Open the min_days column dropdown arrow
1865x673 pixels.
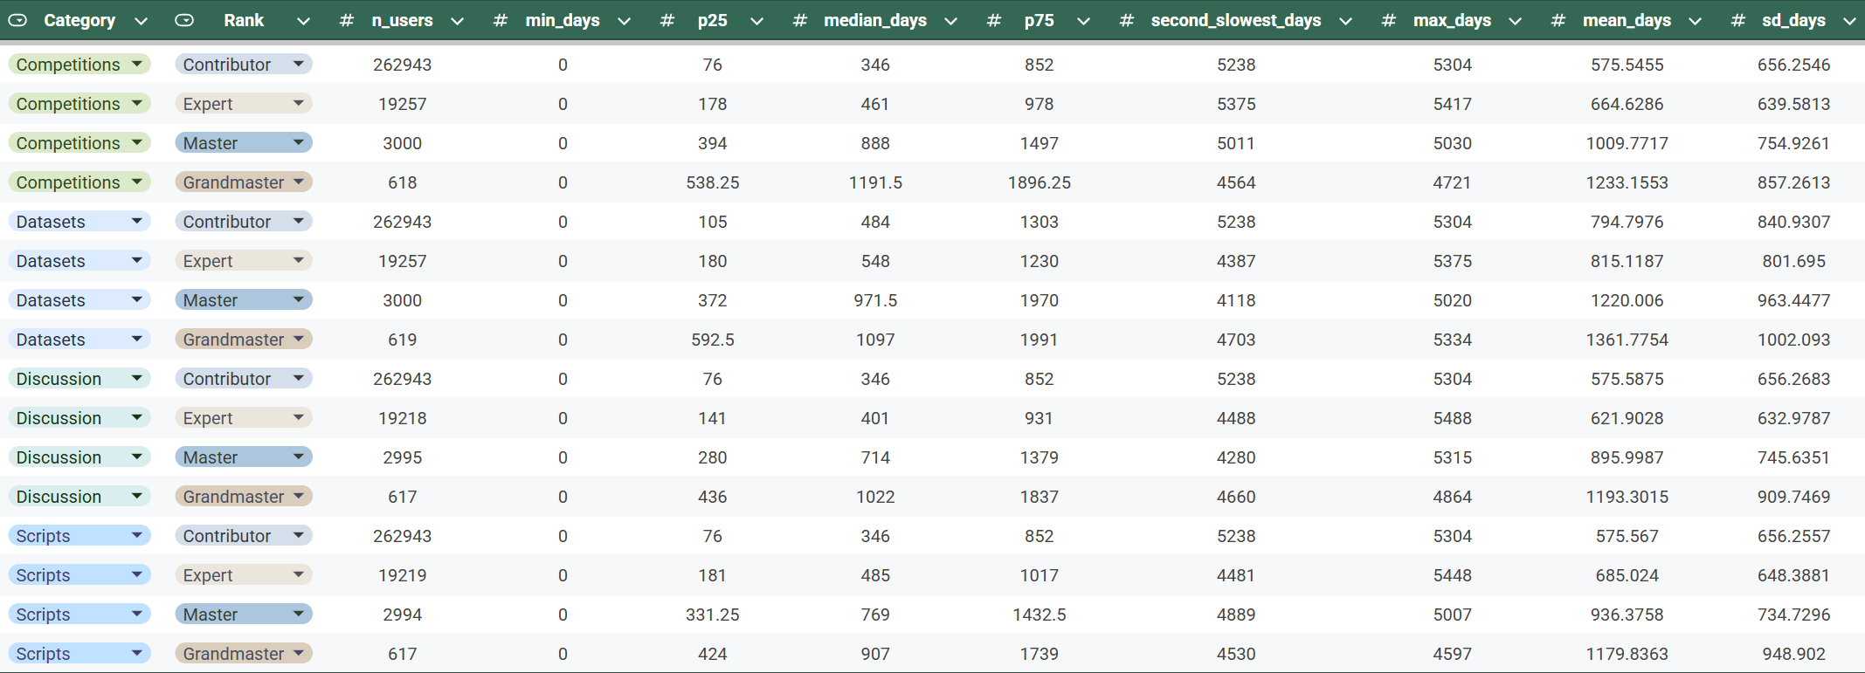(x=624, y=21)
